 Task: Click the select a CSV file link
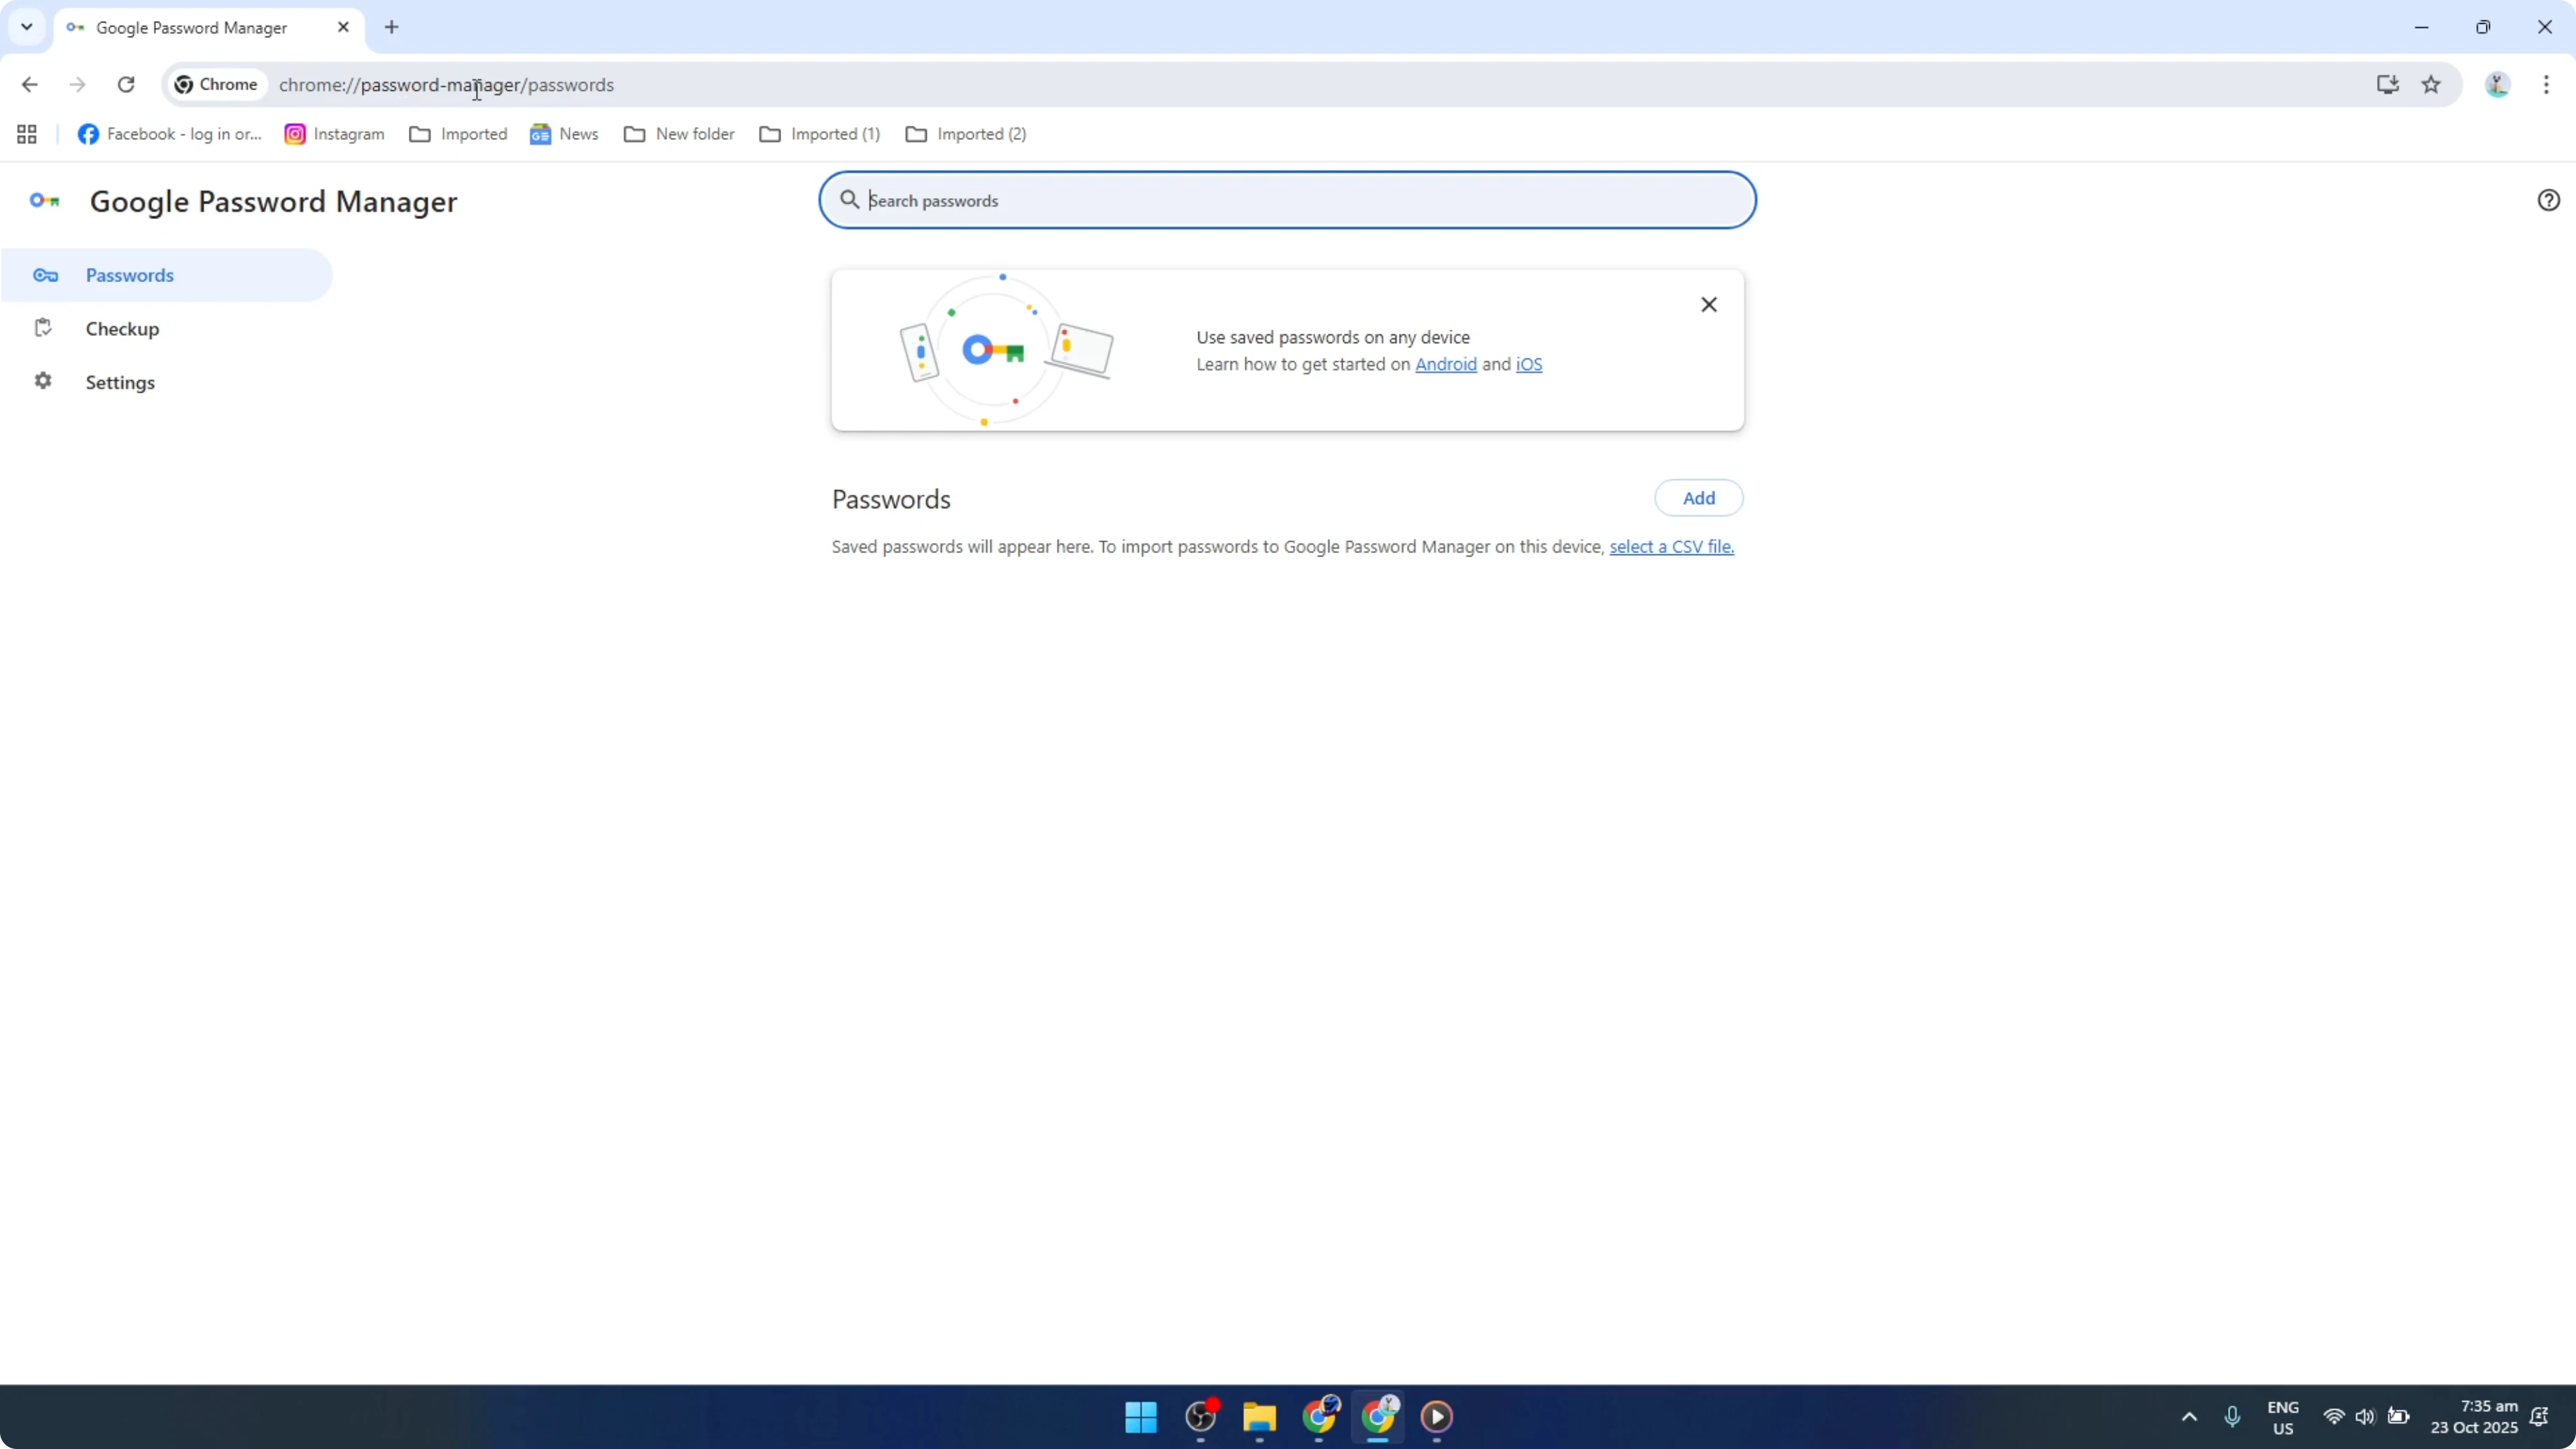pyautogui.click(x=1671, y=547)
